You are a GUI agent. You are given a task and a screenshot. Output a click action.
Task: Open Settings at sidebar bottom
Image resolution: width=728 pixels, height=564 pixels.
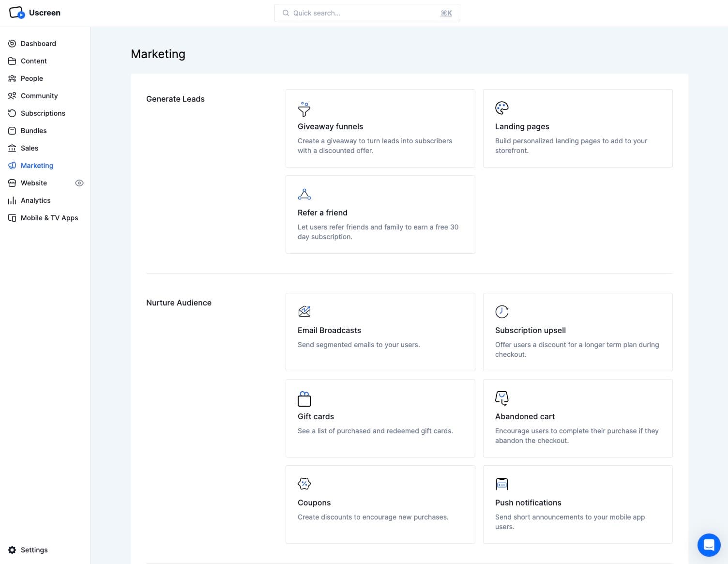pos(34,550)
